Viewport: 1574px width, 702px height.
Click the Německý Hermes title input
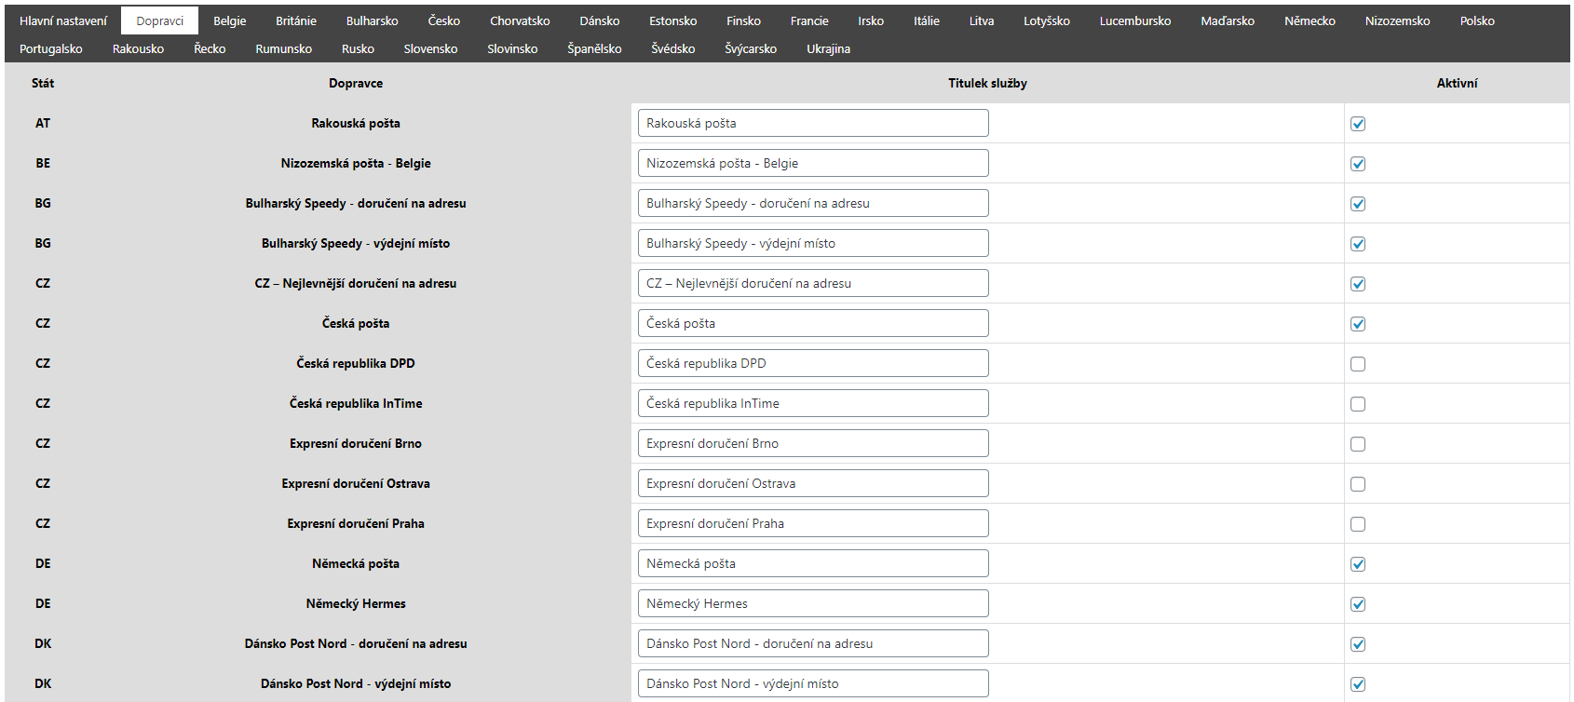click(813, 603)
